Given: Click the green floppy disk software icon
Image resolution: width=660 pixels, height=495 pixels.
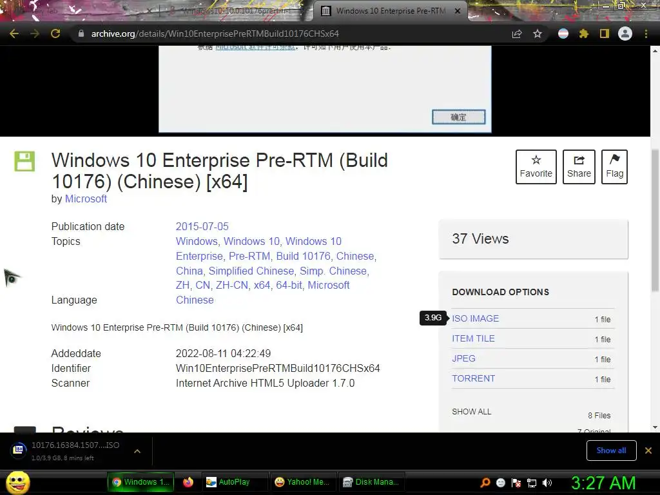Looking at the screenshot, I should coord(25,161).
